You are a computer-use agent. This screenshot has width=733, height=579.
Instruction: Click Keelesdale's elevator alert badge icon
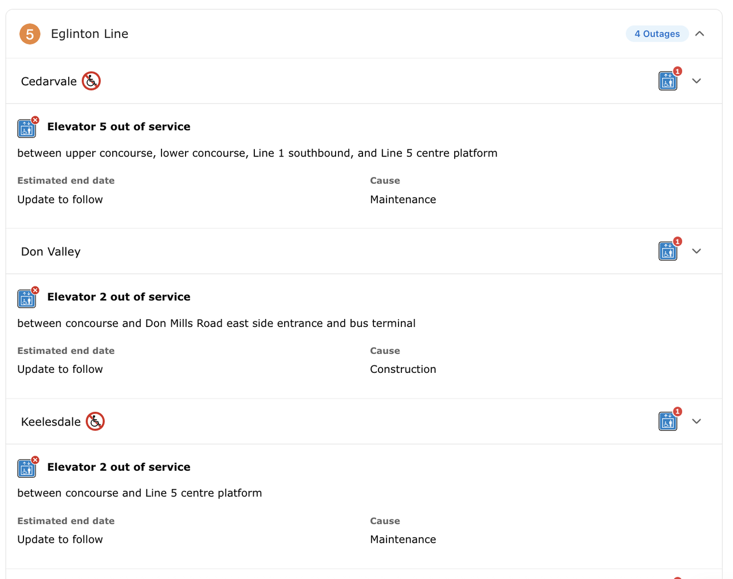668,422
